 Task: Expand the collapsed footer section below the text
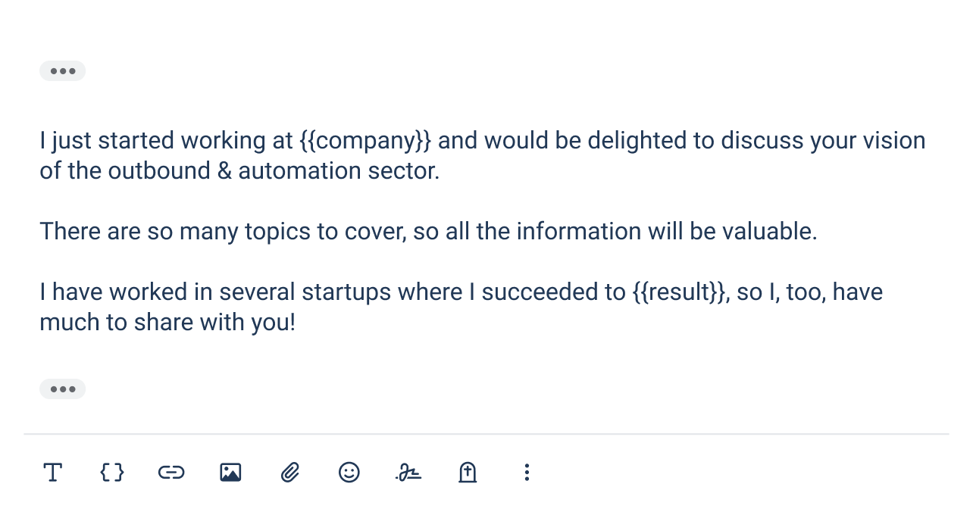(62, 389)
